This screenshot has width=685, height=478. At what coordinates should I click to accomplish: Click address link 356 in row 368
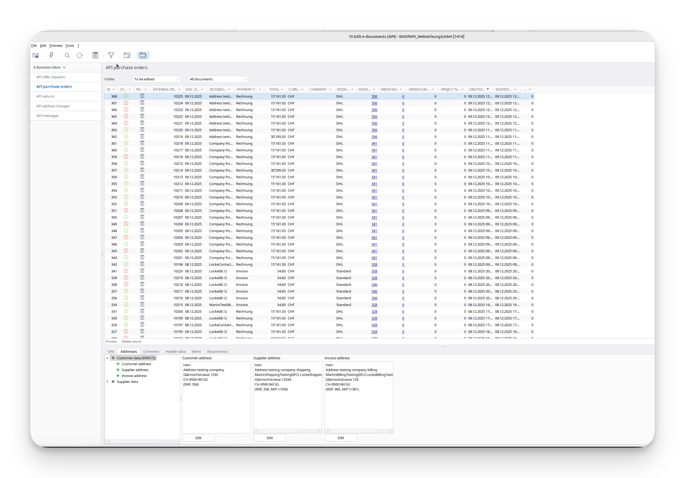coord(374,97)
